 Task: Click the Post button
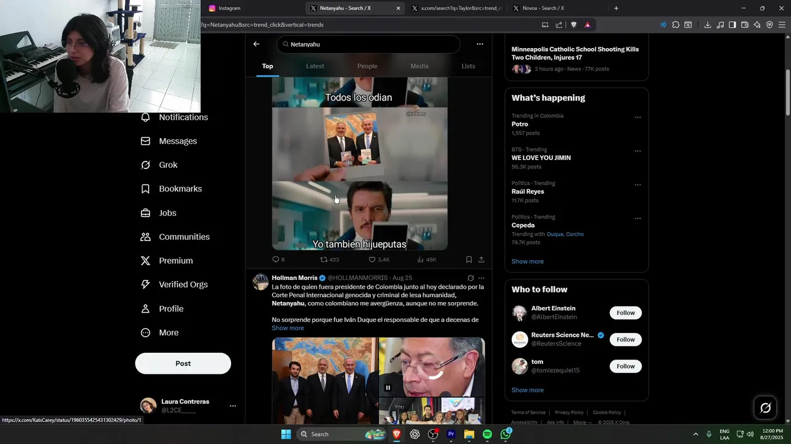tap(183, 363)
